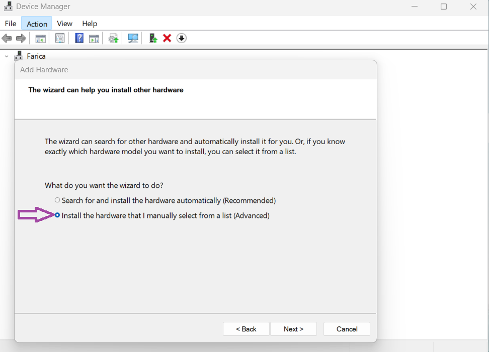489x352 pixels.
Task: Click the red X Uninstall device icon
Action: point(167,39)
